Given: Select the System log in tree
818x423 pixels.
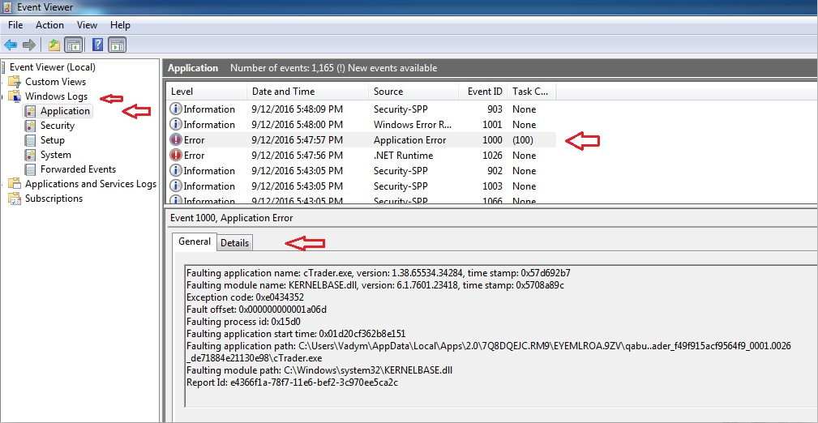Looking at the screenshot, I should pos(55,155).
